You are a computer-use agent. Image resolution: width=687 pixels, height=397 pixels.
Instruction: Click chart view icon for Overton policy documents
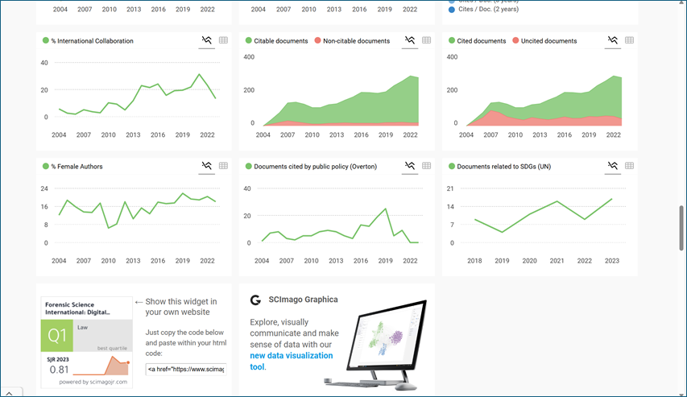pyautogui.click(x=410, y=166)
